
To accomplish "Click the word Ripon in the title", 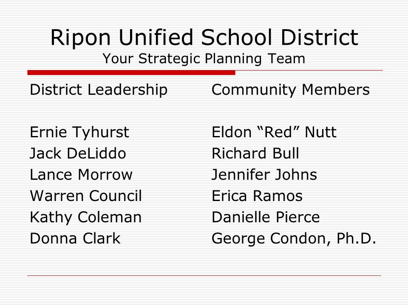I will [81, 39].
